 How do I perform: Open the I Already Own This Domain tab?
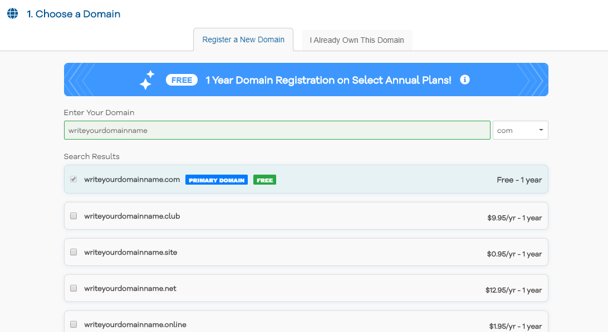pyautogui.click(x=357, y=41)
